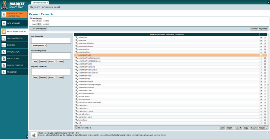Remove adventure tour keyword with X
Screen dimensions: 270x139
(x=265, y=49)
